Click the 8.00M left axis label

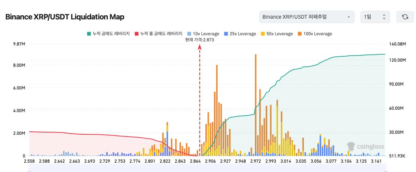click(19, 66)
